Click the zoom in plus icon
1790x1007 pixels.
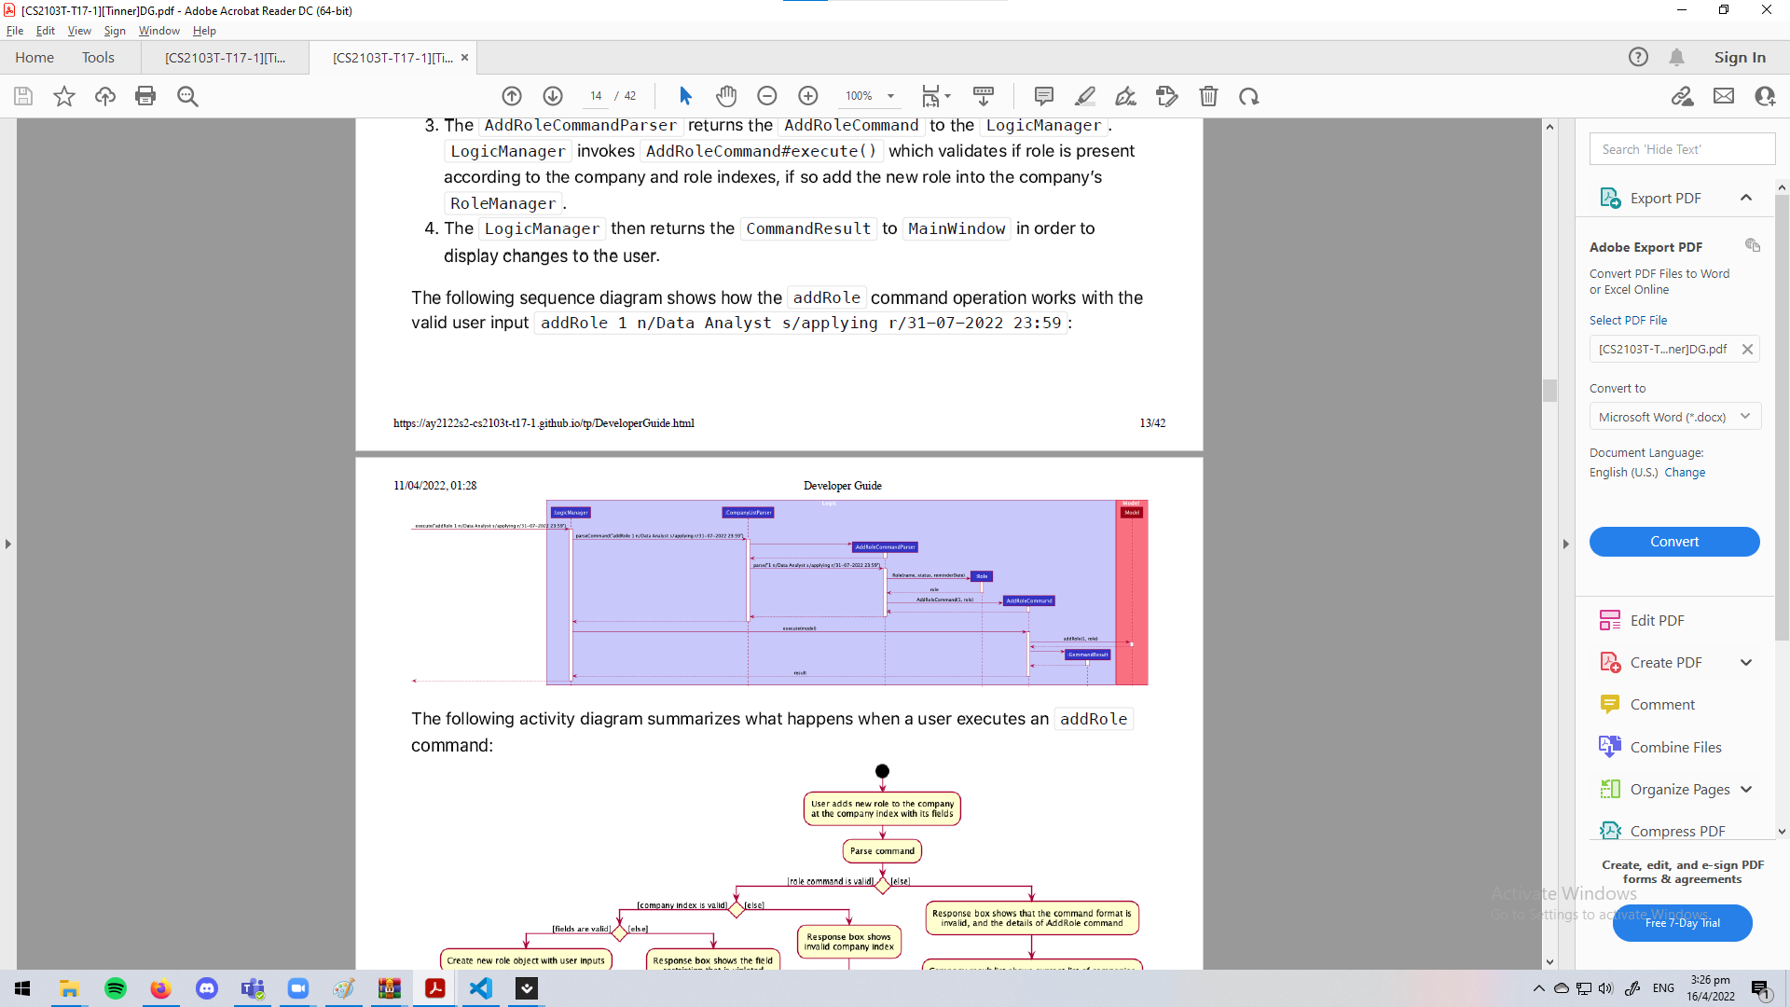[807, 96]
